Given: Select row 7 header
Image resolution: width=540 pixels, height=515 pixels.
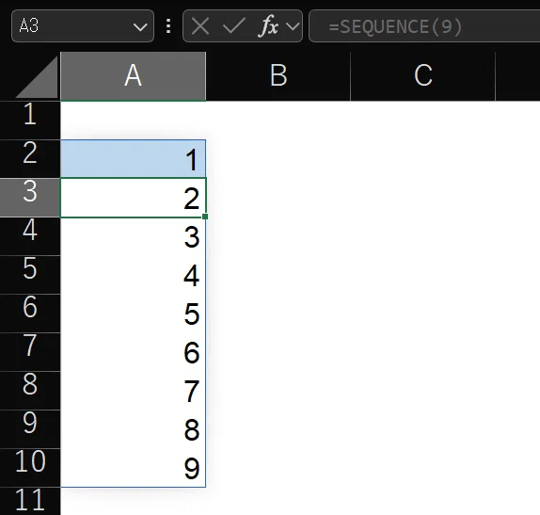Looking at the screenshot, I should coord(30,352).
